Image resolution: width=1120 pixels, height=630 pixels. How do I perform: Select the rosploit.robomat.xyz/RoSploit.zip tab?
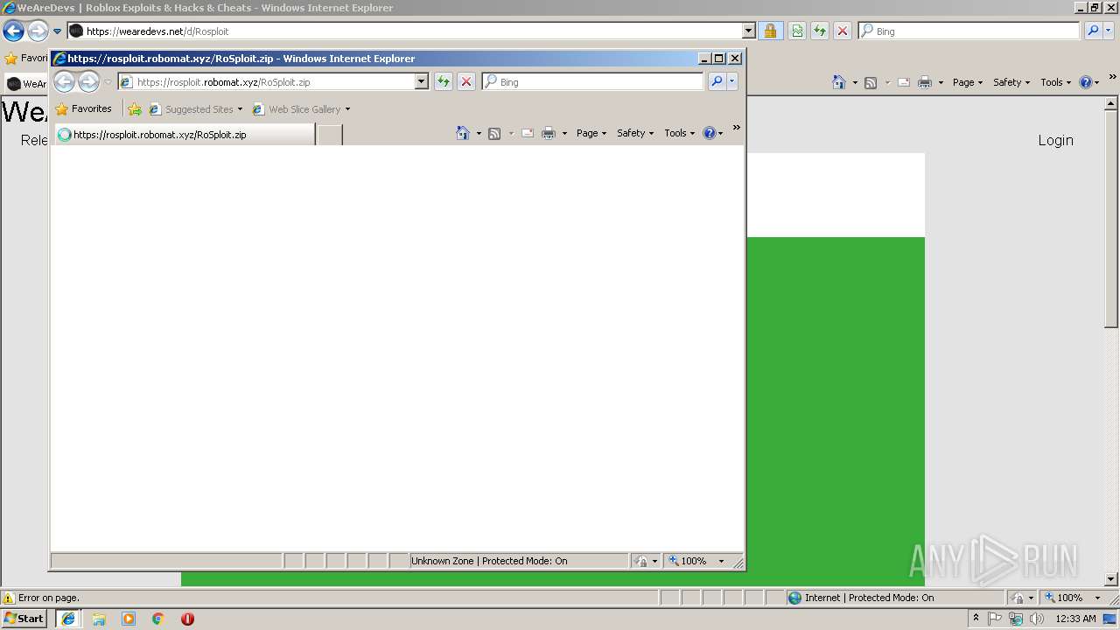(x=184, y=135)
